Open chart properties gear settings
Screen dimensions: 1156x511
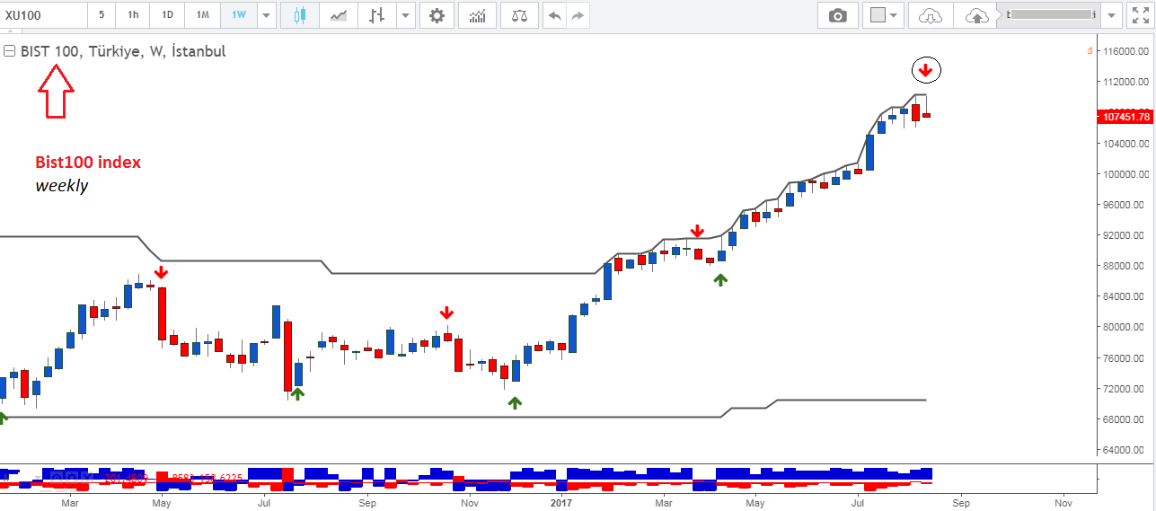tap(437, 15)
